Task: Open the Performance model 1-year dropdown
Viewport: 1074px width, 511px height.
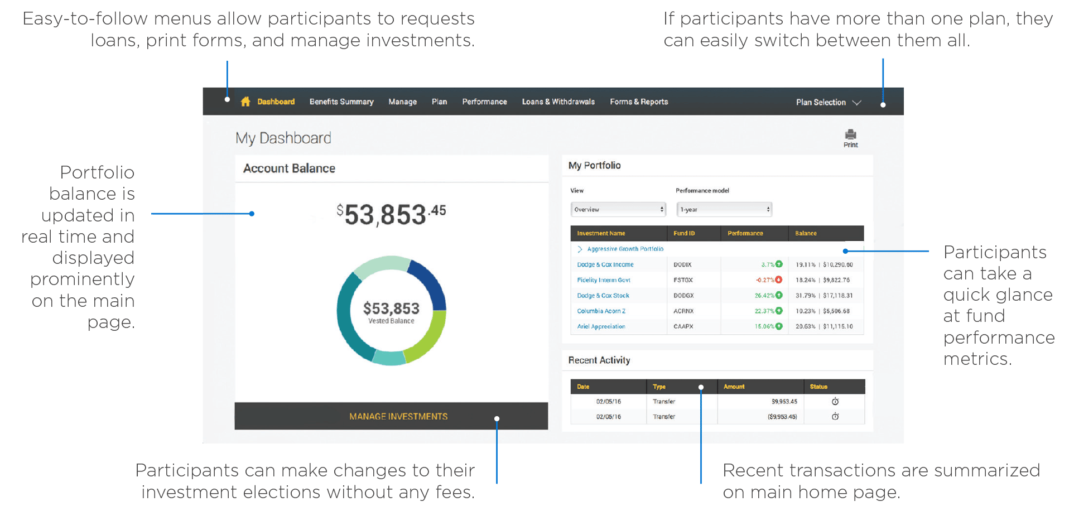Action: [724, 210]
